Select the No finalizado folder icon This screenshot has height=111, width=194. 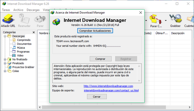9,59
